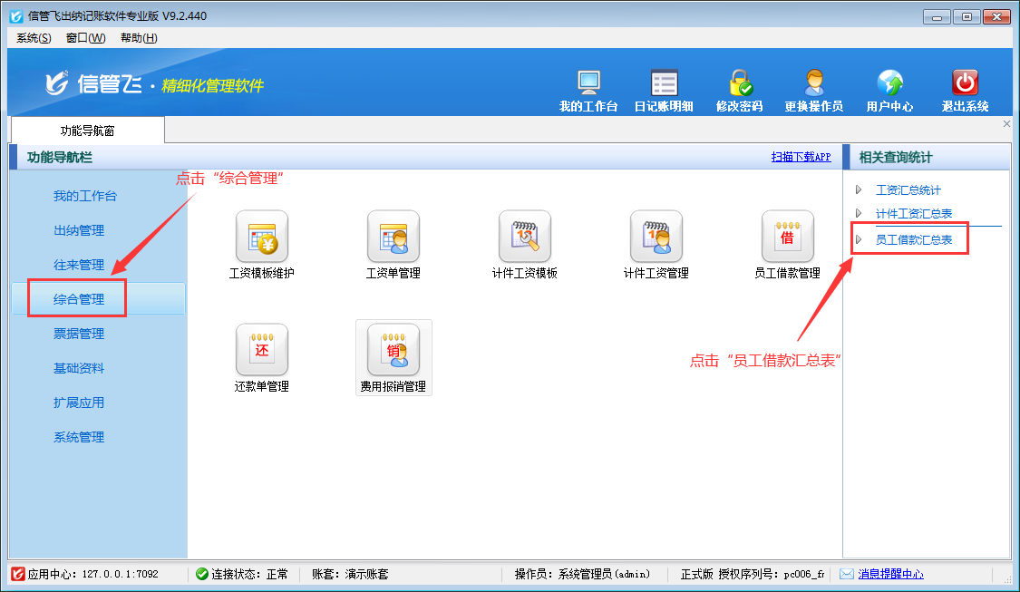The width and height of the screenshot is (1020, 592).
Task: Switch to 功能导航窗 tab
Action: pyautogui.click(x=87, y=131)
